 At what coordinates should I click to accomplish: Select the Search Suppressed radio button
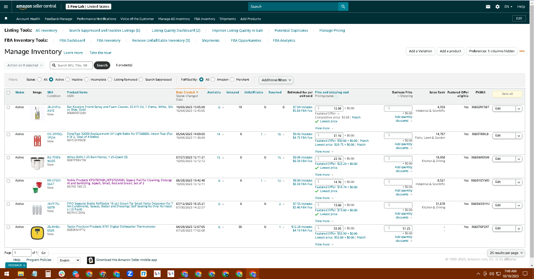coord(141,79)
